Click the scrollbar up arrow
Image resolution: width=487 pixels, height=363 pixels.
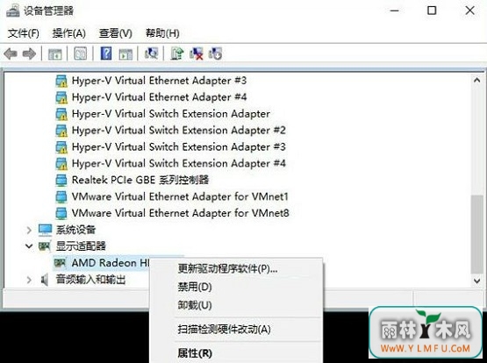pos(477,81)
